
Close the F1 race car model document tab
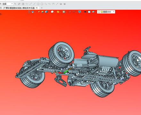[x=37, y=8]
